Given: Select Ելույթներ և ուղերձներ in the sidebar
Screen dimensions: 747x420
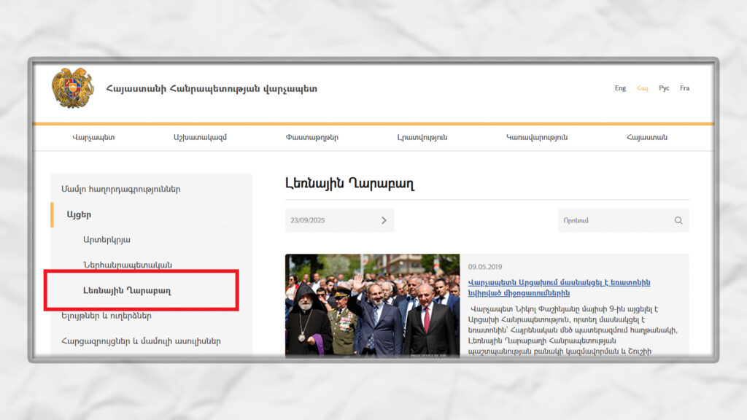Looking at the screenshot, I should tap(107, 316).
